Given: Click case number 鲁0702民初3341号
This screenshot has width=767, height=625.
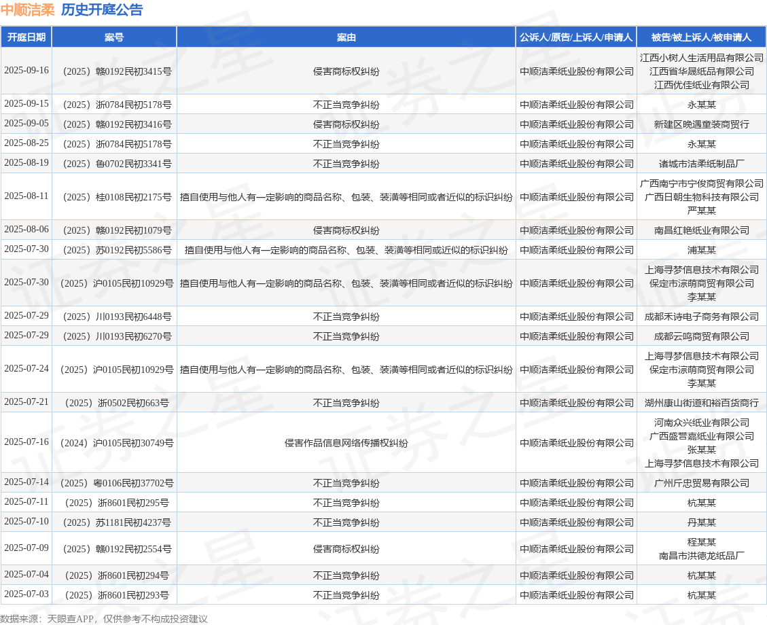Looking at the screenshot, I should [x=117, y=163].
